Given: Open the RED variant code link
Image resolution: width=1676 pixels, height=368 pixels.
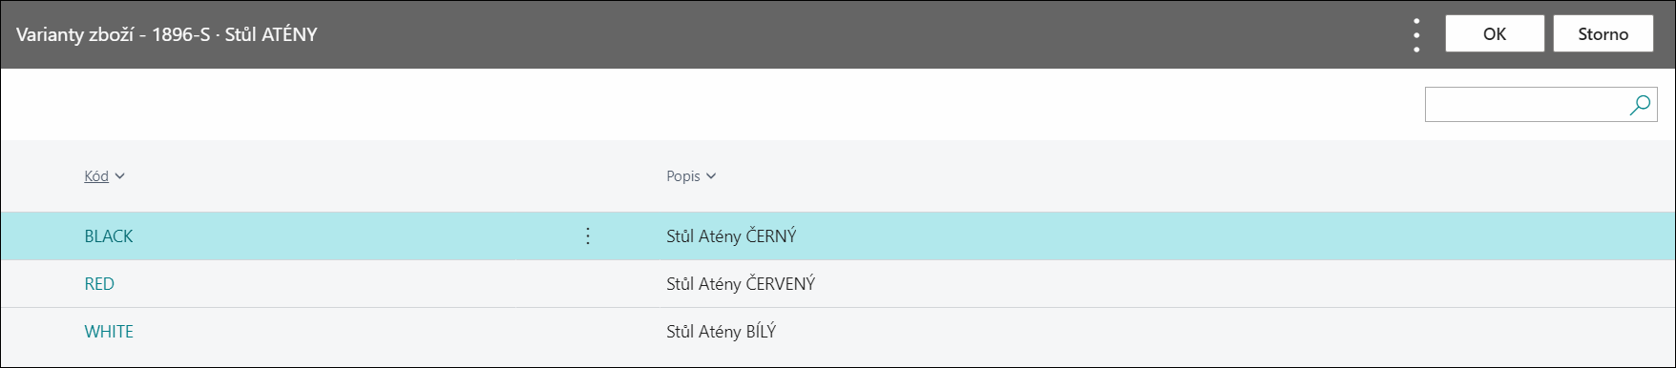Looking at the screenshot, I should click(99, 284).
